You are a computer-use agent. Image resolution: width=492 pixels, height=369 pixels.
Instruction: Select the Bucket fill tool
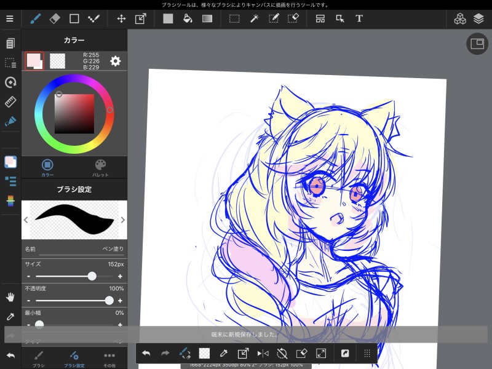click(188, 19)
